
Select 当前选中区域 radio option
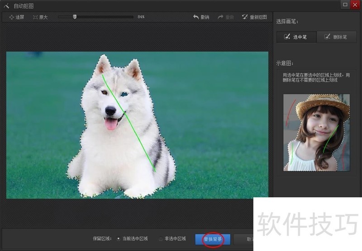tap(119, 239)
